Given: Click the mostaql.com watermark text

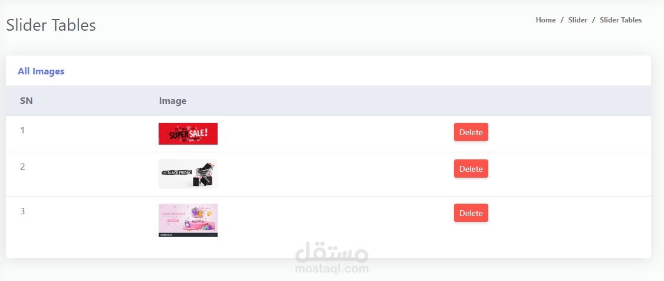Looking at the screenshot, I should point(331,269).
